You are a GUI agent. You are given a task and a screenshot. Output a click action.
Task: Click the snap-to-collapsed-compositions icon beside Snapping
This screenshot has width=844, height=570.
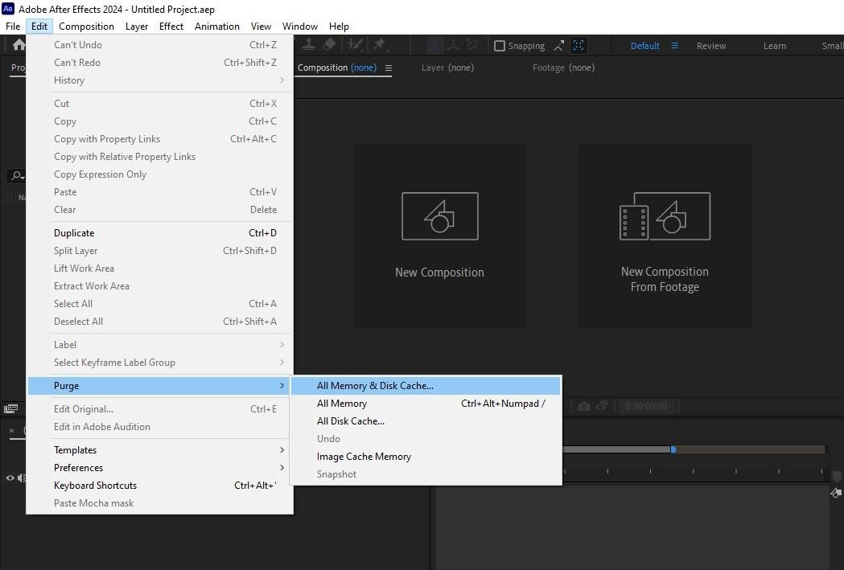tap(578, 46)
